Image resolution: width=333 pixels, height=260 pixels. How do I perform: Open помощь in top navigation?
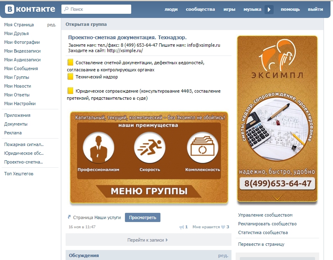(290, 9)
